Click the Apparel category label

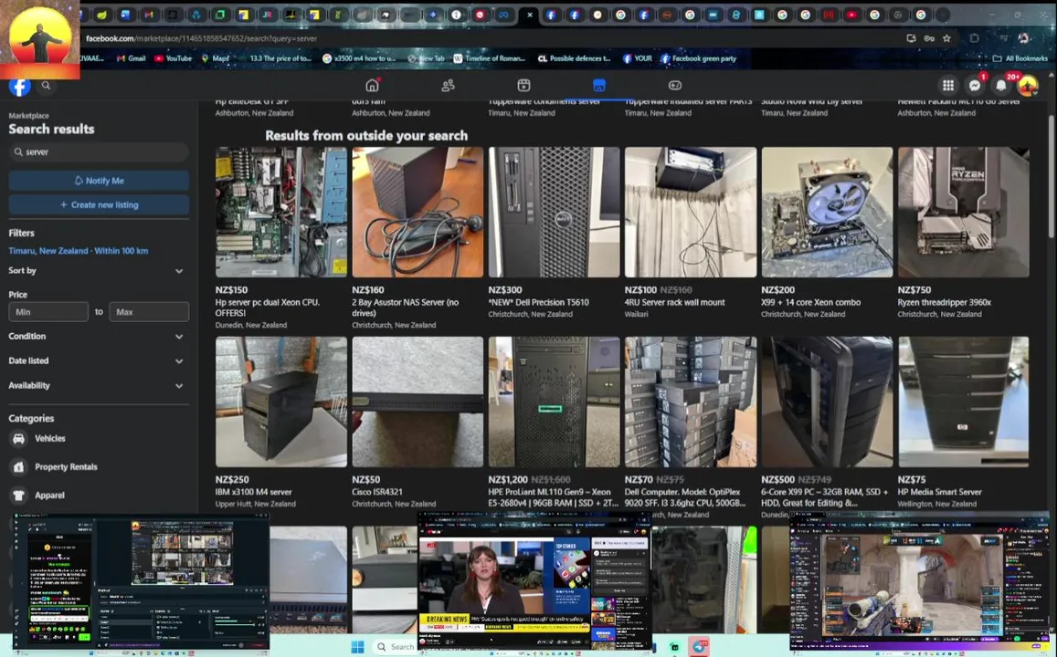point(50,495)
